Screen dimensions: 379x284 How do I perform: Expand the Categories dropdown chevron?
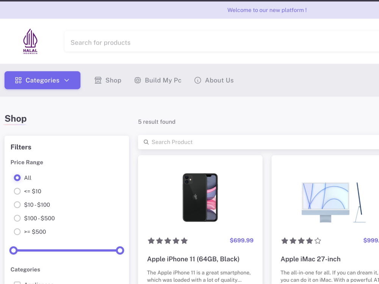[x=67, y=80]
